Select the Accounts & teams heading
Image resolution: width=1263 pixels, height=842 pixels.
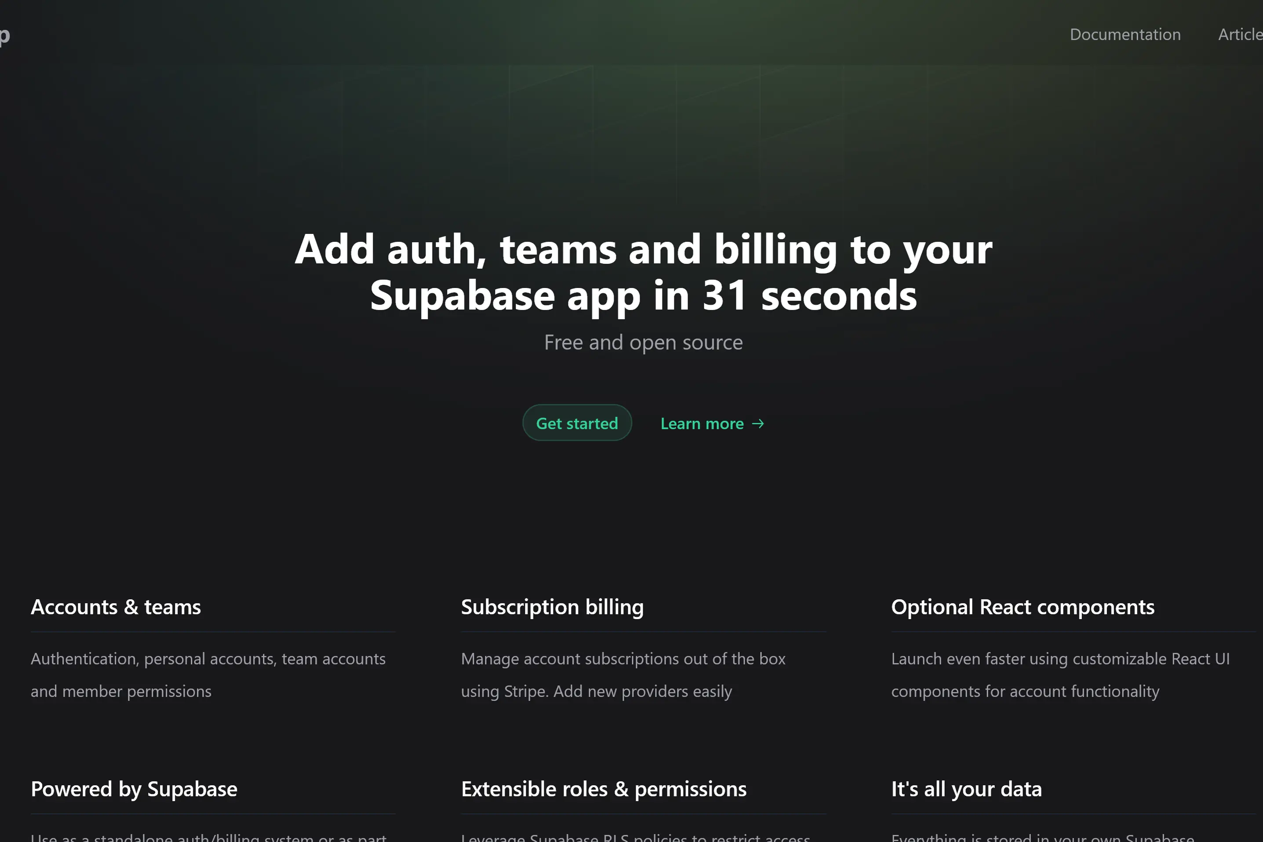point(116,607)
